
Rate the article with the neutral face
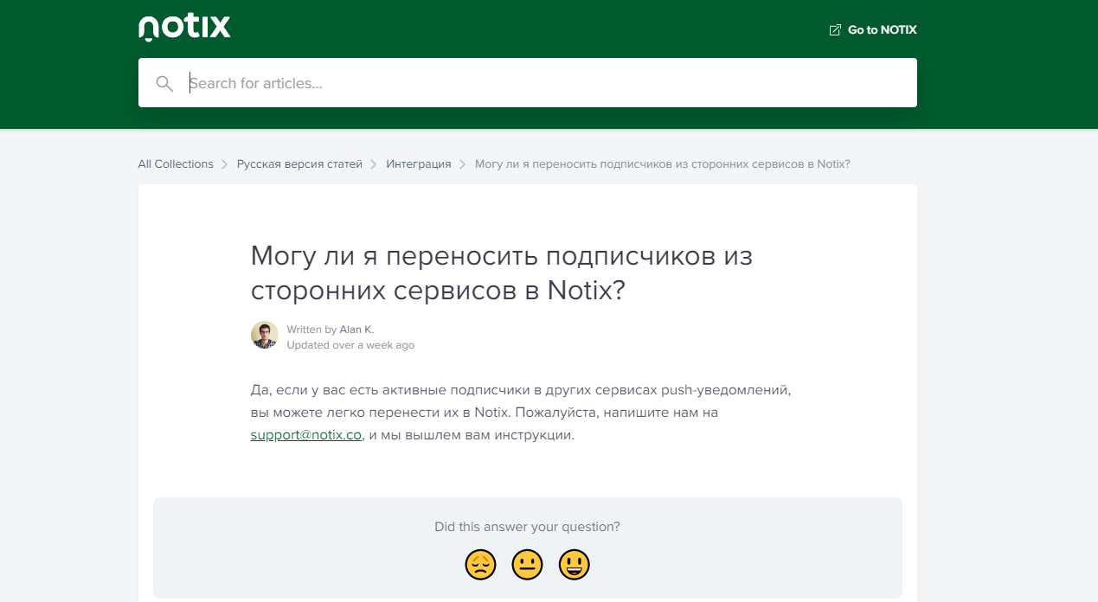527,565
